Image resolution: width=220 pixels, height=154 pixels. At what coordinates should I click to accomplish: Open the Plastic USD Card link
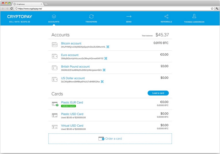click(x=72, y=114)
